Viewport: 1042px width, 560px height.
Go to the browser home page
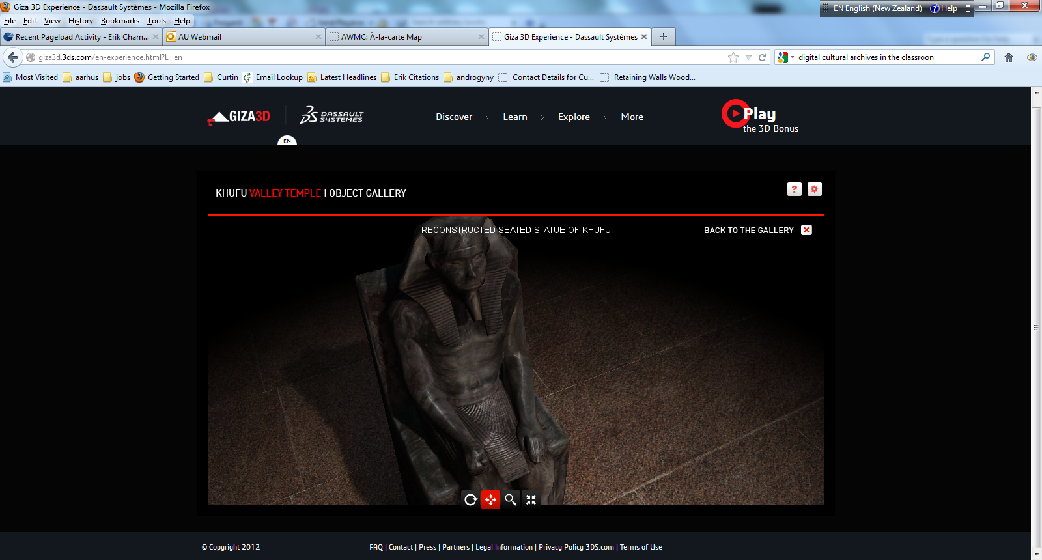point(1009,57)
